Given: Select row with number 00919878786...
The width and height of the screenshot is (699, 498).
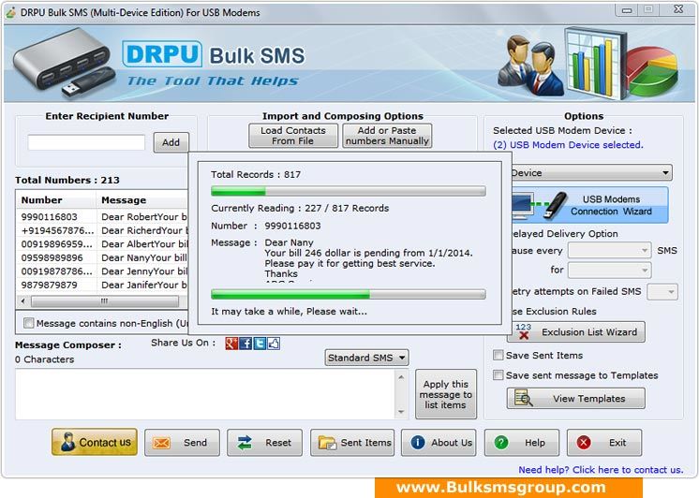Looking at the screenshot, I should 101,271.
